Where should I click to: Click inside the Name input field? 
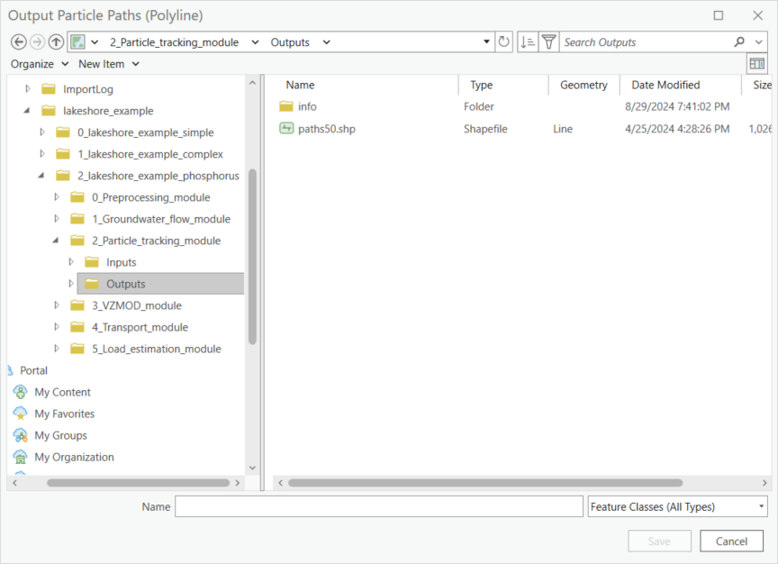point(378,506)
